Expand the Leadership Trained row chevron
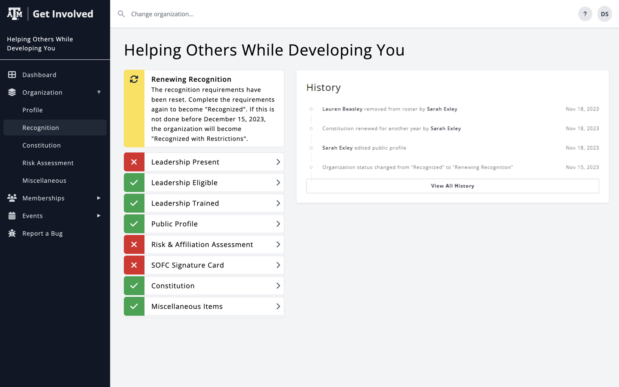This screenshot has width=619, height=387. pos(278,203)
